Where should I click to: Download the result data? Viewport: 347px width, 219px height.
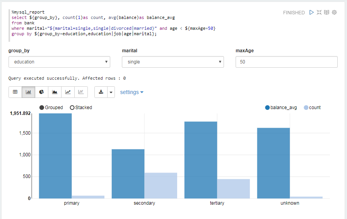(x=101, y=92)
